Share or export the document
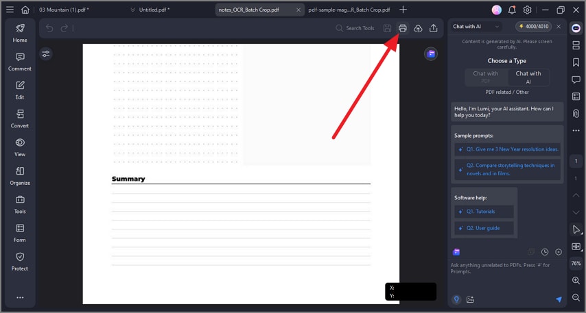 pyautogui.click(x=433, y=28)
